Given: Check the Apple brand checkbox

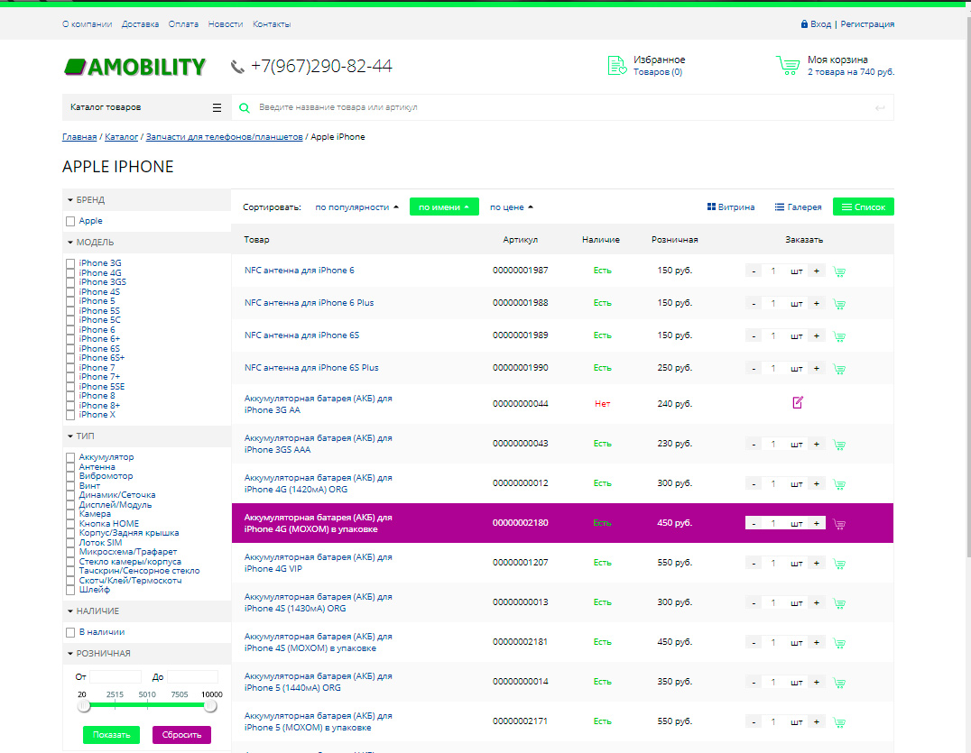Looking at the screenshot, I should (x=70, y=221).
